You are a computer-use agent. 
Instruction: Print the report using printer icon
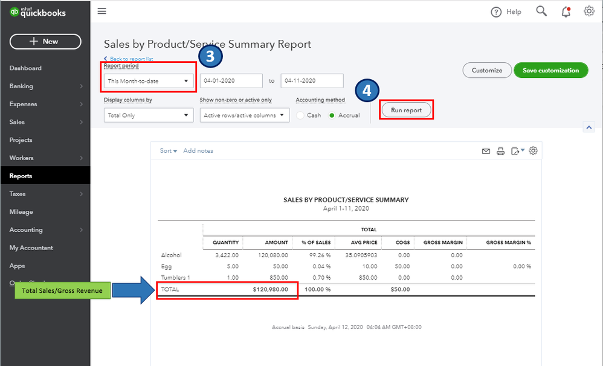click(500, 152)
